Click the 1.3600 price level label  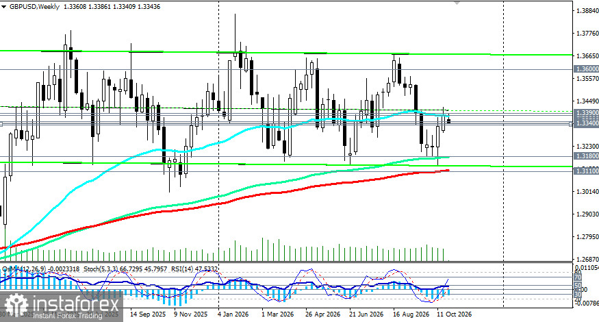587,69
